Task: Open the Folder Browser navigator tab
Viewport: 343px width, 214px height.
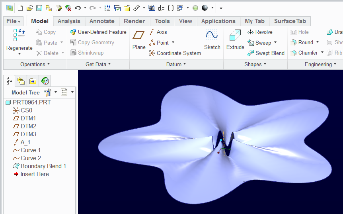Action: pyautogui.click(x=21, y=81)
